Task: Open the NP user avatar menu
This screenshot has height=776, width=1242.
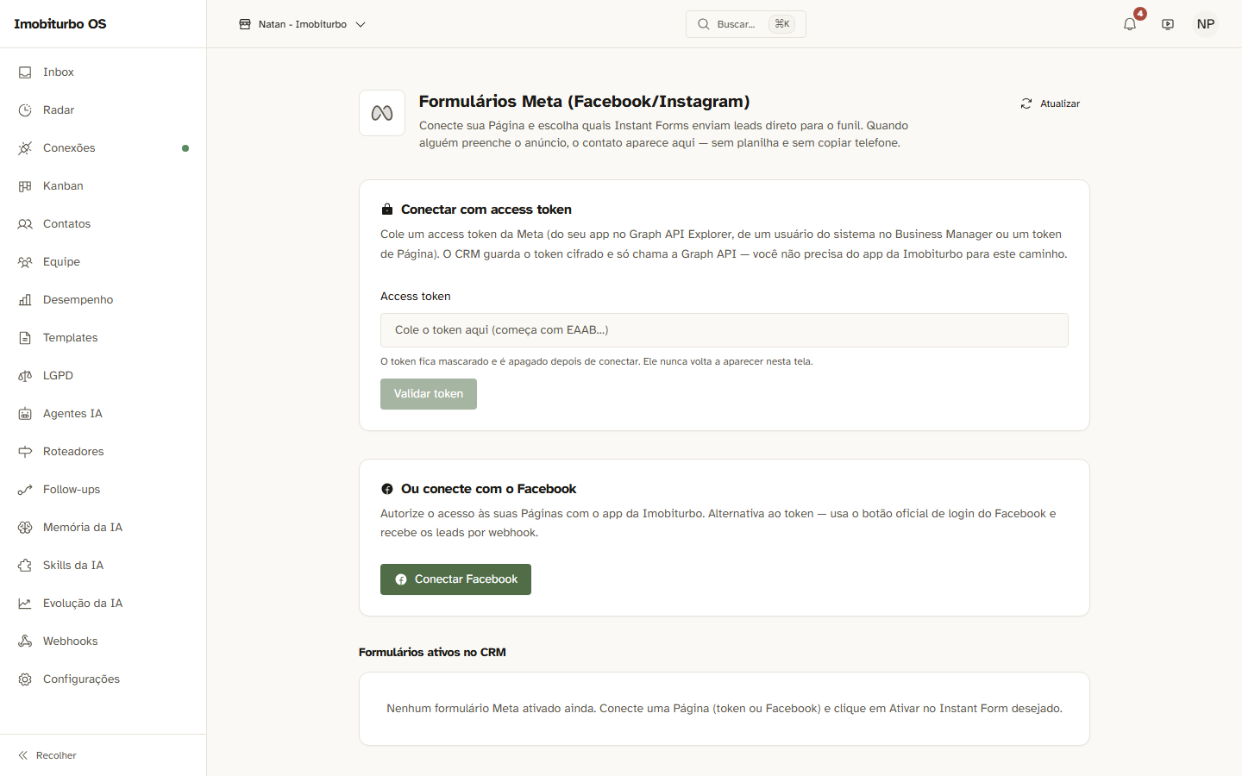Action: tap(1206, 24)
